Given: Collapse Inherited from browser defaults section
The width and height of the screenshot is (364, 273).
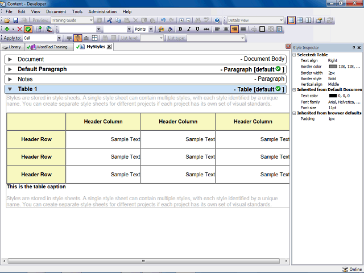Looking at the screenshot, I should coord(294,113).
